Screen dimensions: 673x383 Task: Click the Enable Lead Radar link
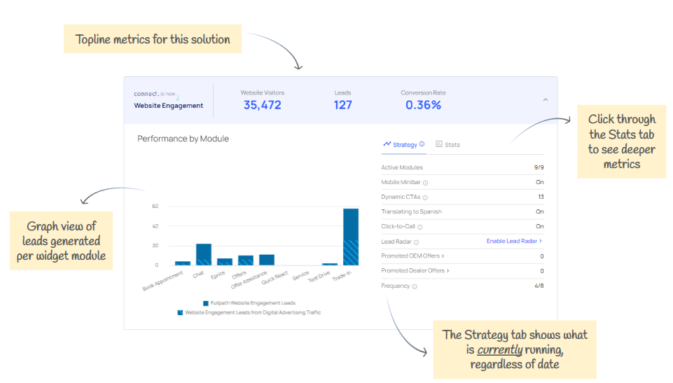coord(514,242)
